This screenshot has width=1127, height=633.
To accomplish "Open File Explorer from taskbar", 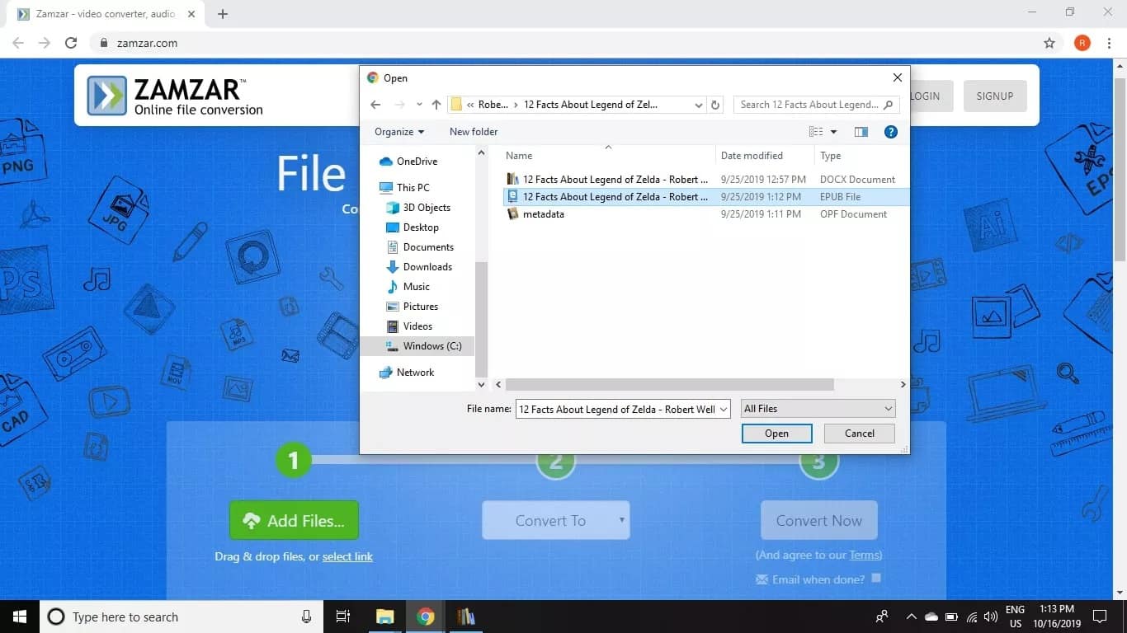I will click(384, 617).
